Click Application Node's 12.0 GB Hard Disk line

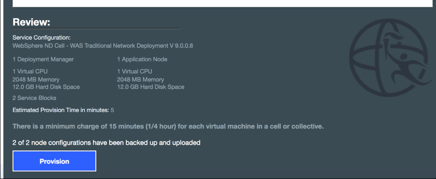click(151, 87)
